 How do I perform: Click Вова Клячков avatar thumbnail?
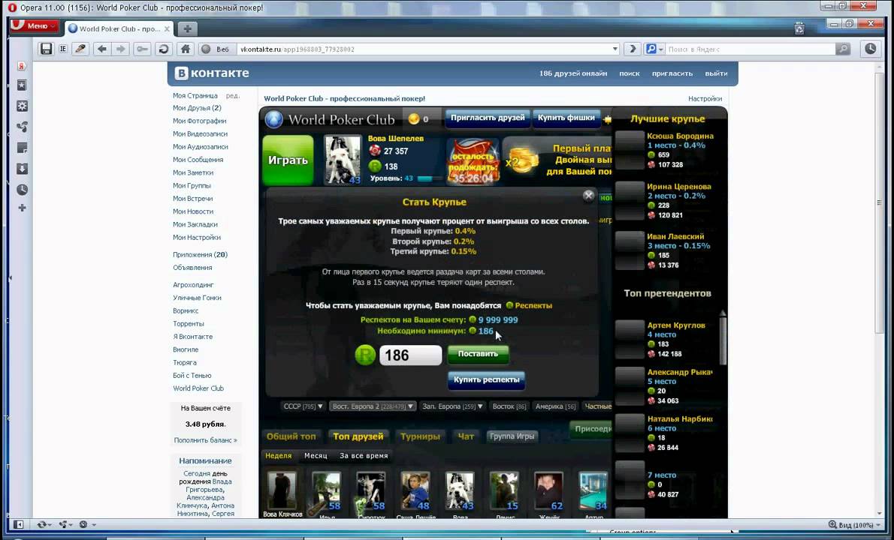282,490
